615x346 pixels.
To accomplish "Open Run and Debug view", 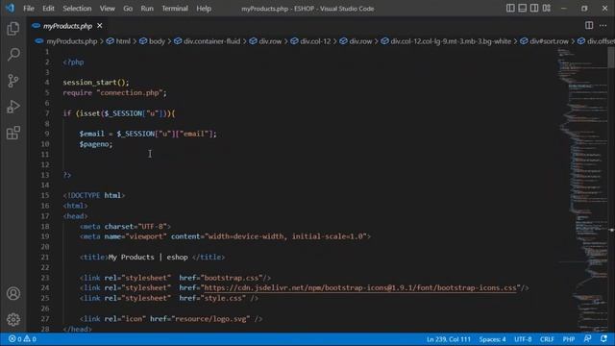I will [x=12, y=107].
